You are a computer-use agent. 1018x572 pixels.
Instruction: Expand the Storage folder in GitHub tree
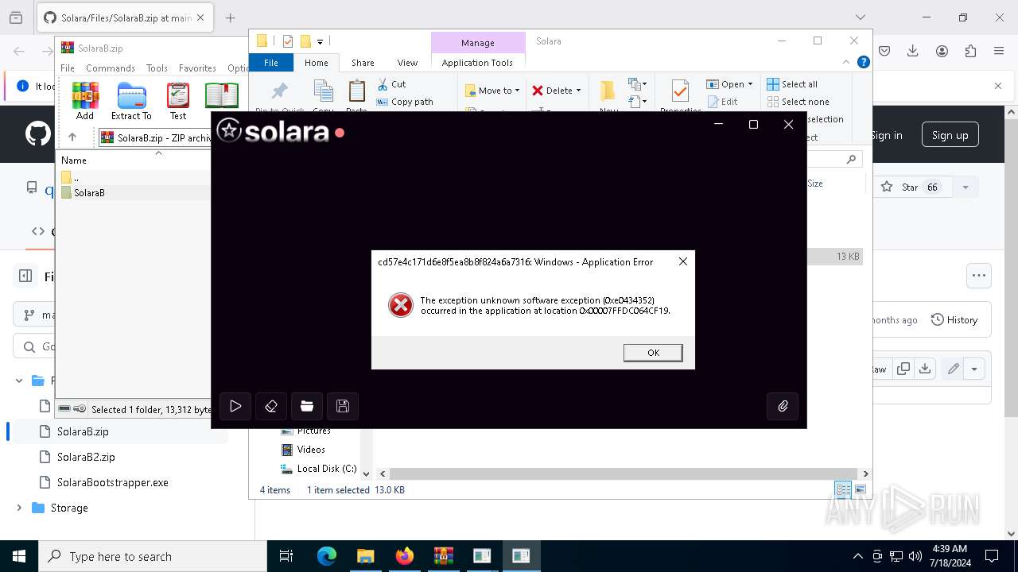(19, 508)
